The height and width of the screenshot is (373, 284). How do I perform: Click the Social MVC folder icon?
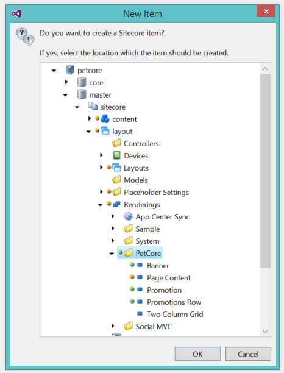(x=128, y=326)
